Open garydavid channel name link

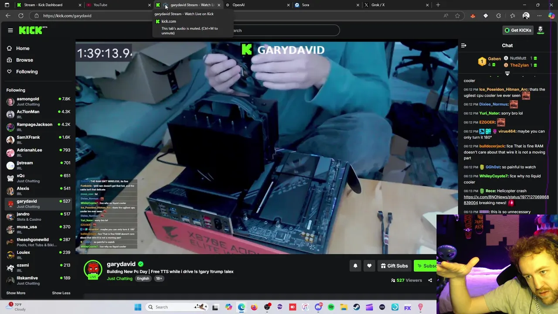tap(121, 264)
